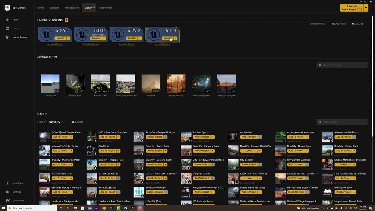Add Brushify - Dunes Pack to project
The width and height of the screenshot is (375, 211).
point(296,150)
